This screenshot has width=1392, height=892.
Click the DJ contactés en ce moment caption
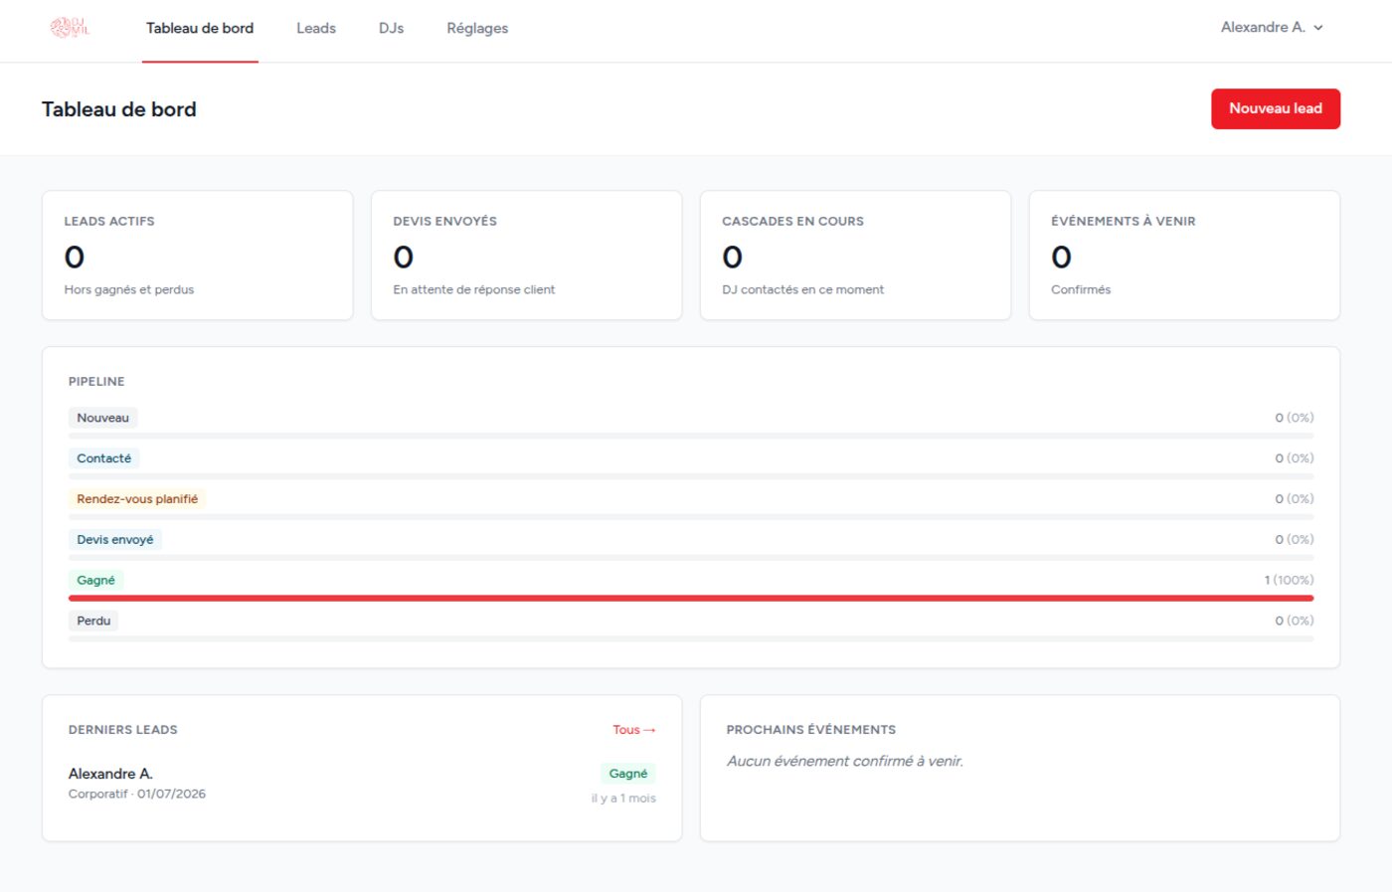point(803,289)
